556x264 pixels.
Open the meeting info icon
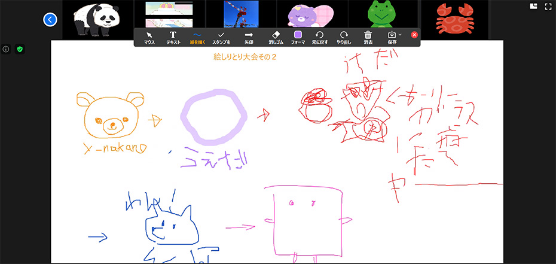5,49
